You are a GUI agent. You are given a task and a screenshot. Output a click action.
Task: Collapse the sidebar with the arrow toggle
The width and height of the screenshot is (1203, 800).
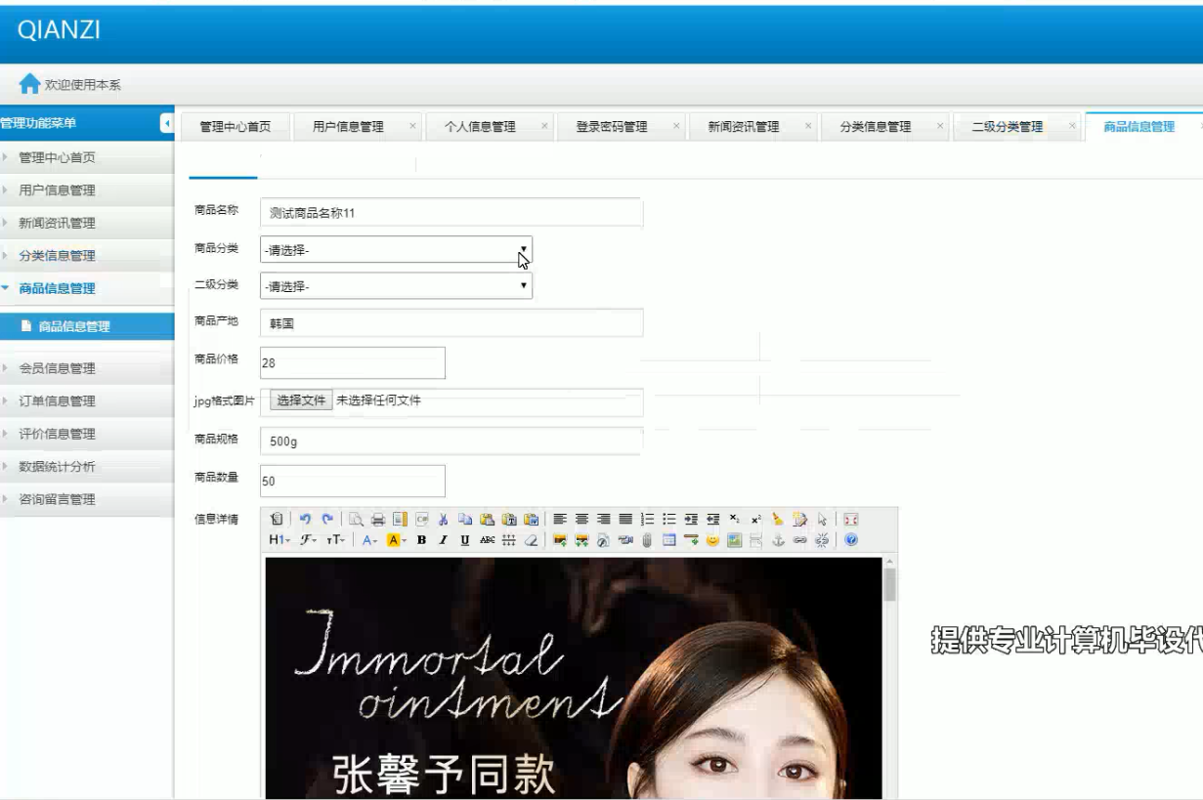pos(165,123)
